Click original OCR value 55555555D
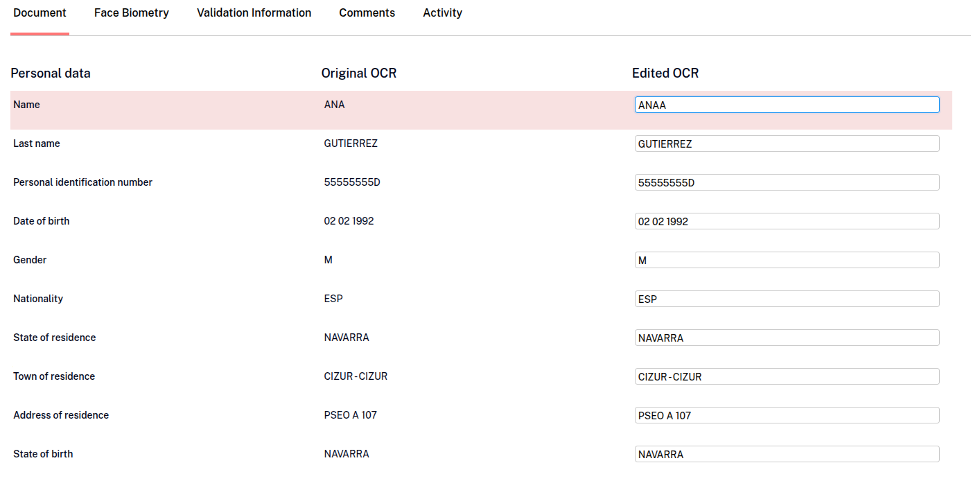The image size is (971, 481). click(x=352, y=182)
